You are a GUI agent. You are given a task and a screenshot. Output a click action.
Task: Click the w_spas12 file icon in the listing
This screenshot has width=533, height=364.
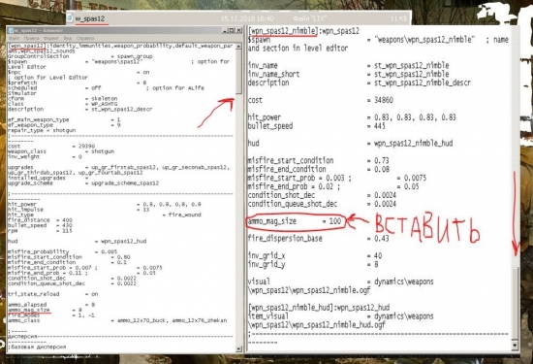click(70, 18)
